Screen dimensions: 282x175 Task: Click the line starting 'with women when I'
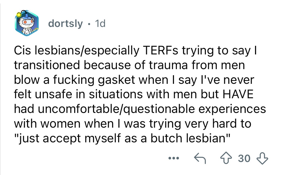pos(133,124)
